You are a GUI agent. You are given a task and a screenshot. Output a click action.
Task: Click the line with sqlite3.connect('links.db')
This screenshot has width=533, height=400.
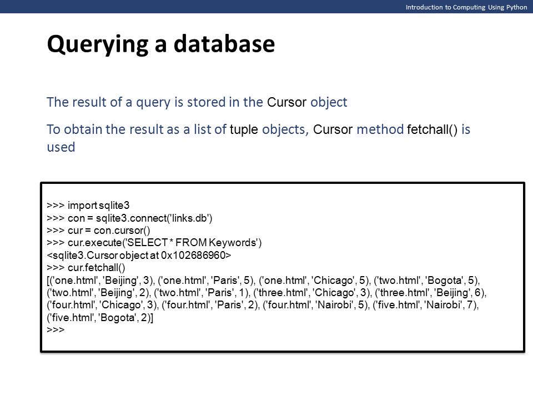[x=129, y=218]
